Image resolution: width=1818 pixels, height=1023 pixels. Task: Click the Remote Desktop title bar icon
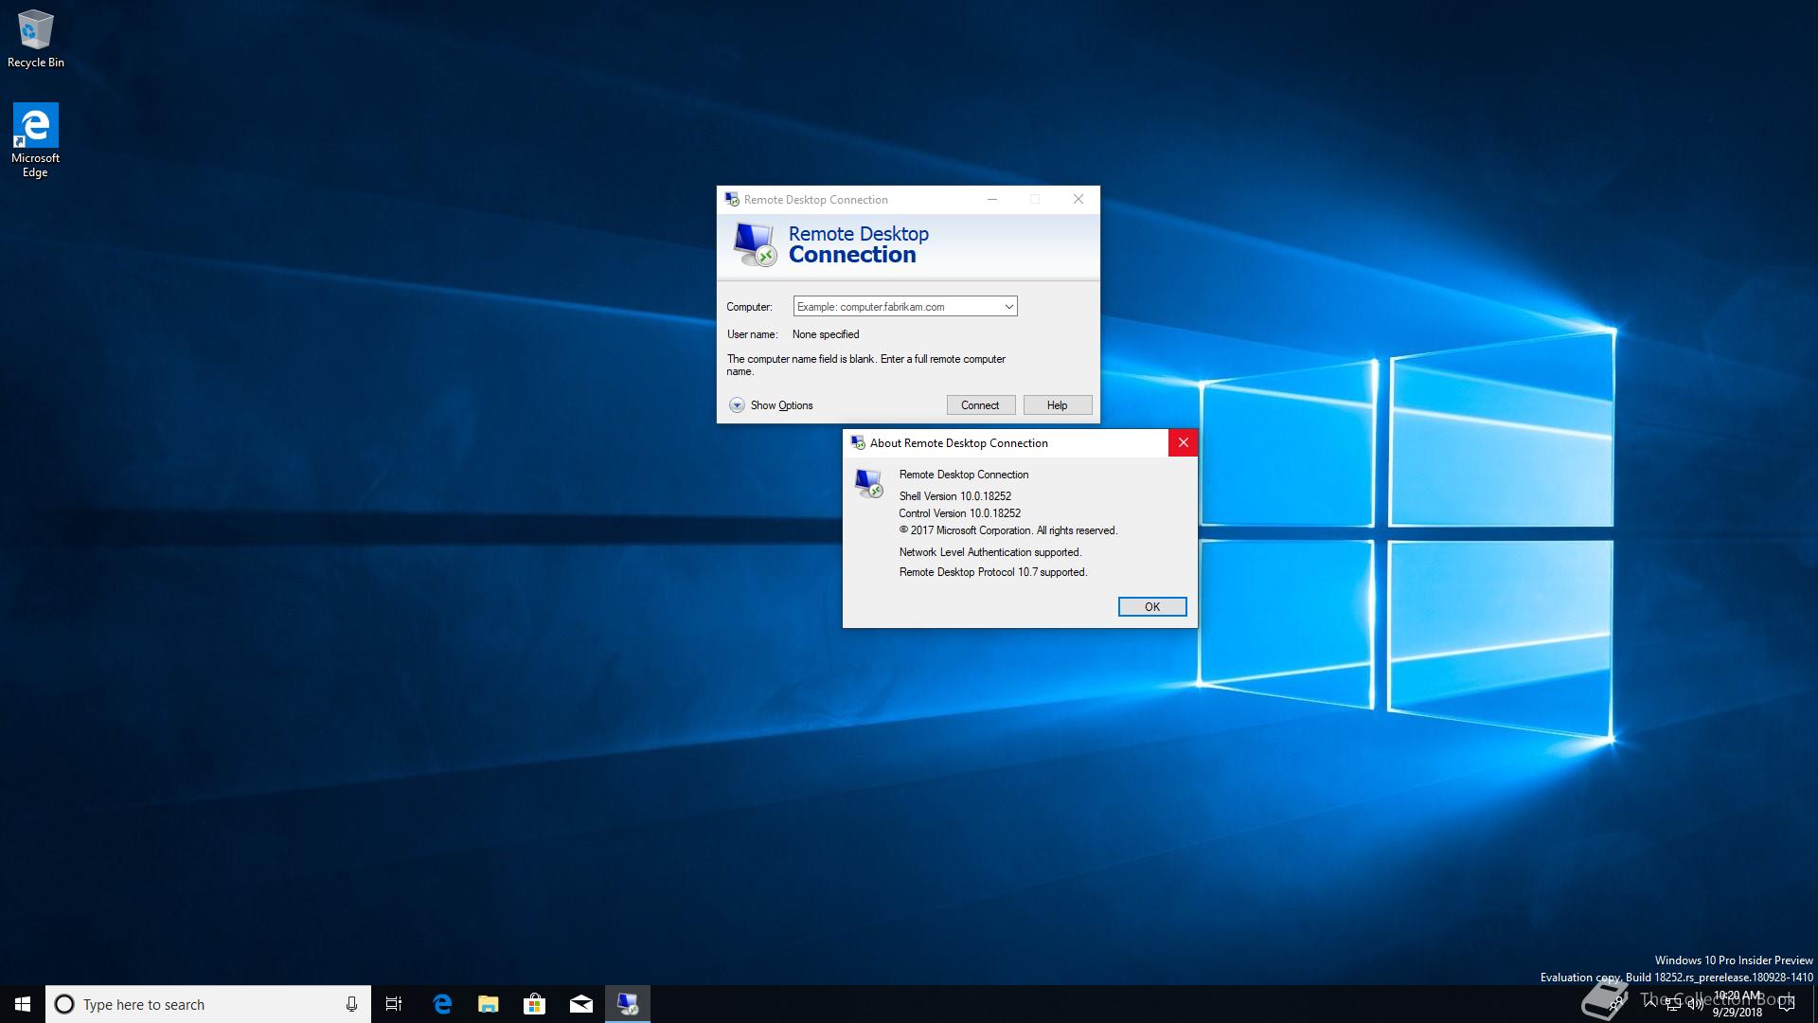[732, 199]
